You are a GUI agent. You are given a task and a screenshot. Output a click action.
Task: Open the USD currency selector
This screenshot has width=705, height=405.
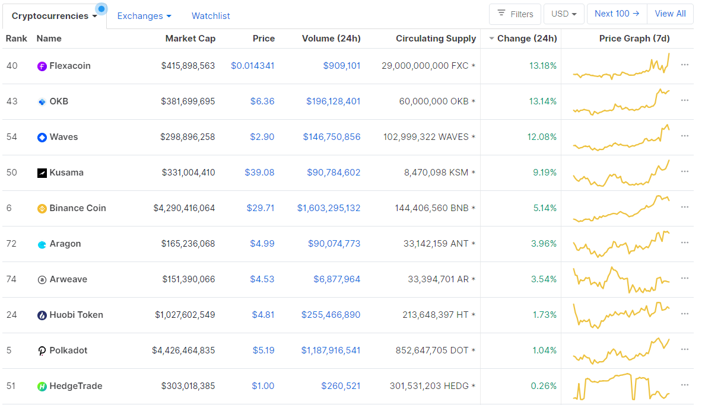point(564,14)
